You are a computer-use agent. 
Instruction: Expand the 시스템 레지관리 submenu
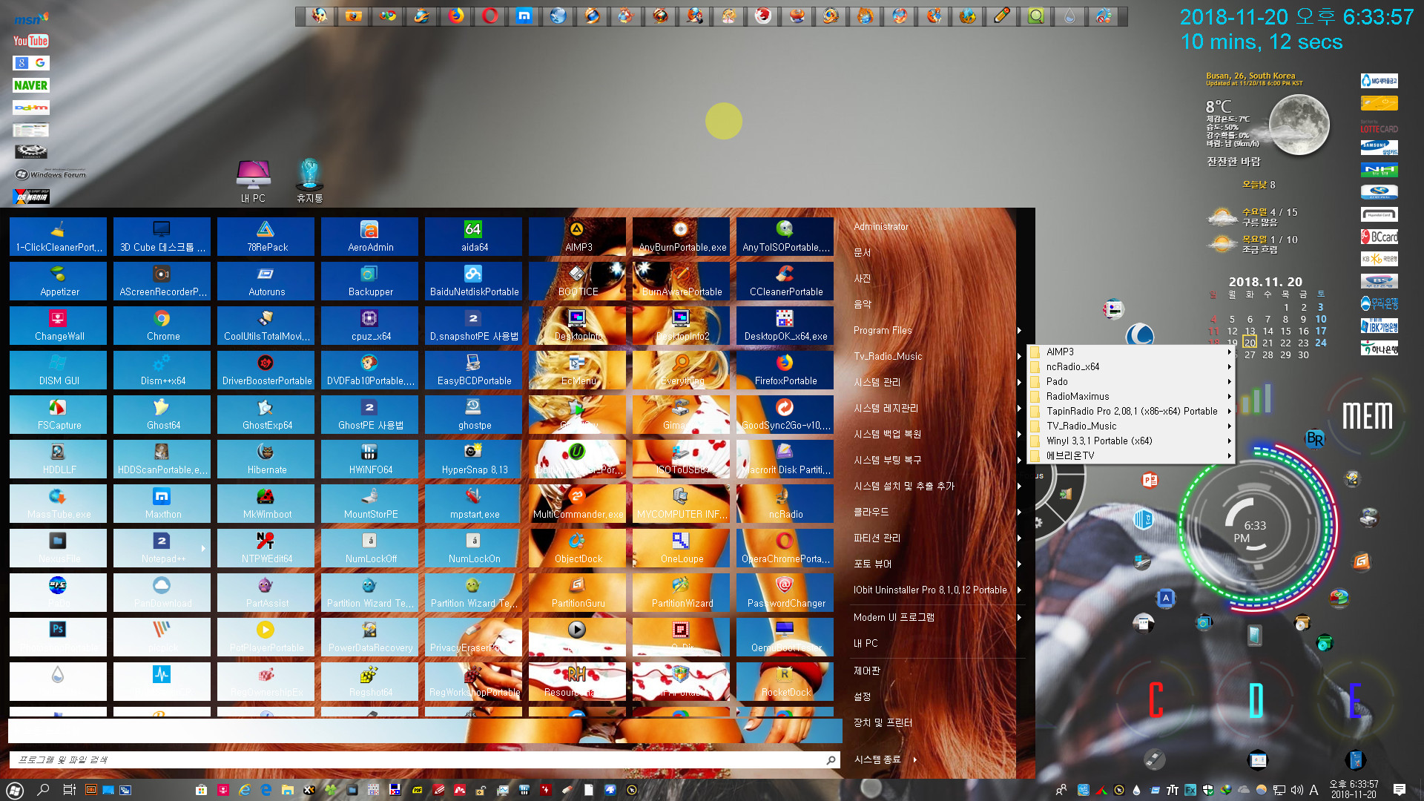tap(937, 408)
